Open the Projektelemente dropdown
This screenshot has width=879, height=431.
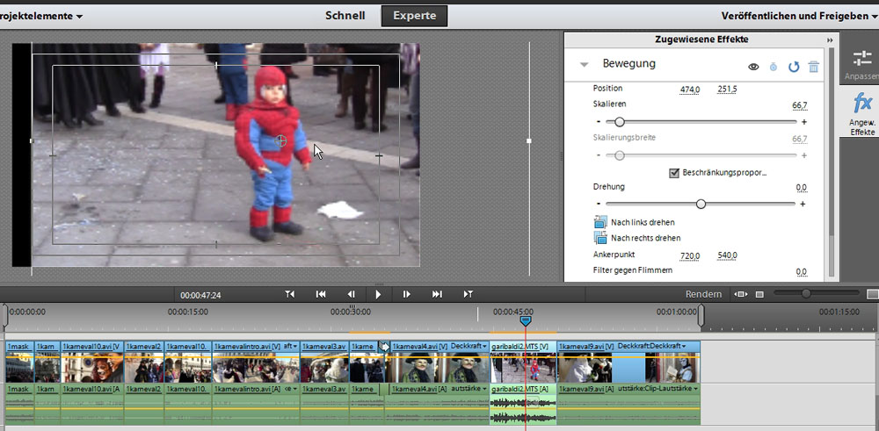(40, 16)
